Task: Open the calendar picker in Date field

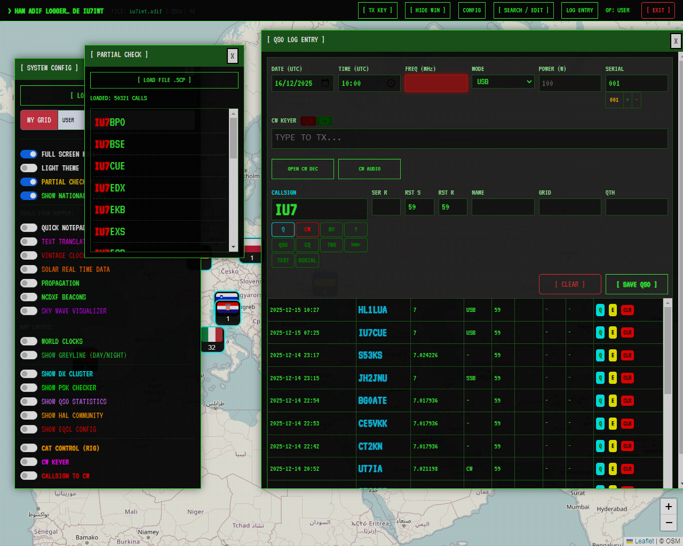Action: [x=325, y=83]
